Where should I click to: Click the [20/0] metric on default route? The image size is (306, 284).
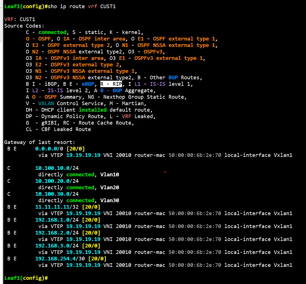coord(76,148)
